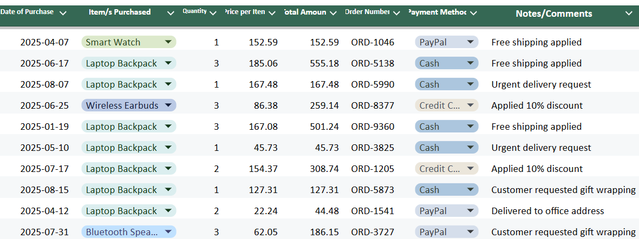Screen dimensions: 639x239
Task: Open Cash payment dropdown for ORD-5138
Action: click(x=470, y=63)
